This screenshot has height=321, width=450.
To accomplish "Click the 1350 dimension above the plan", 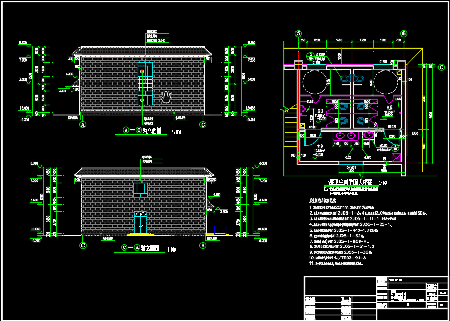I will click(362, 40).
